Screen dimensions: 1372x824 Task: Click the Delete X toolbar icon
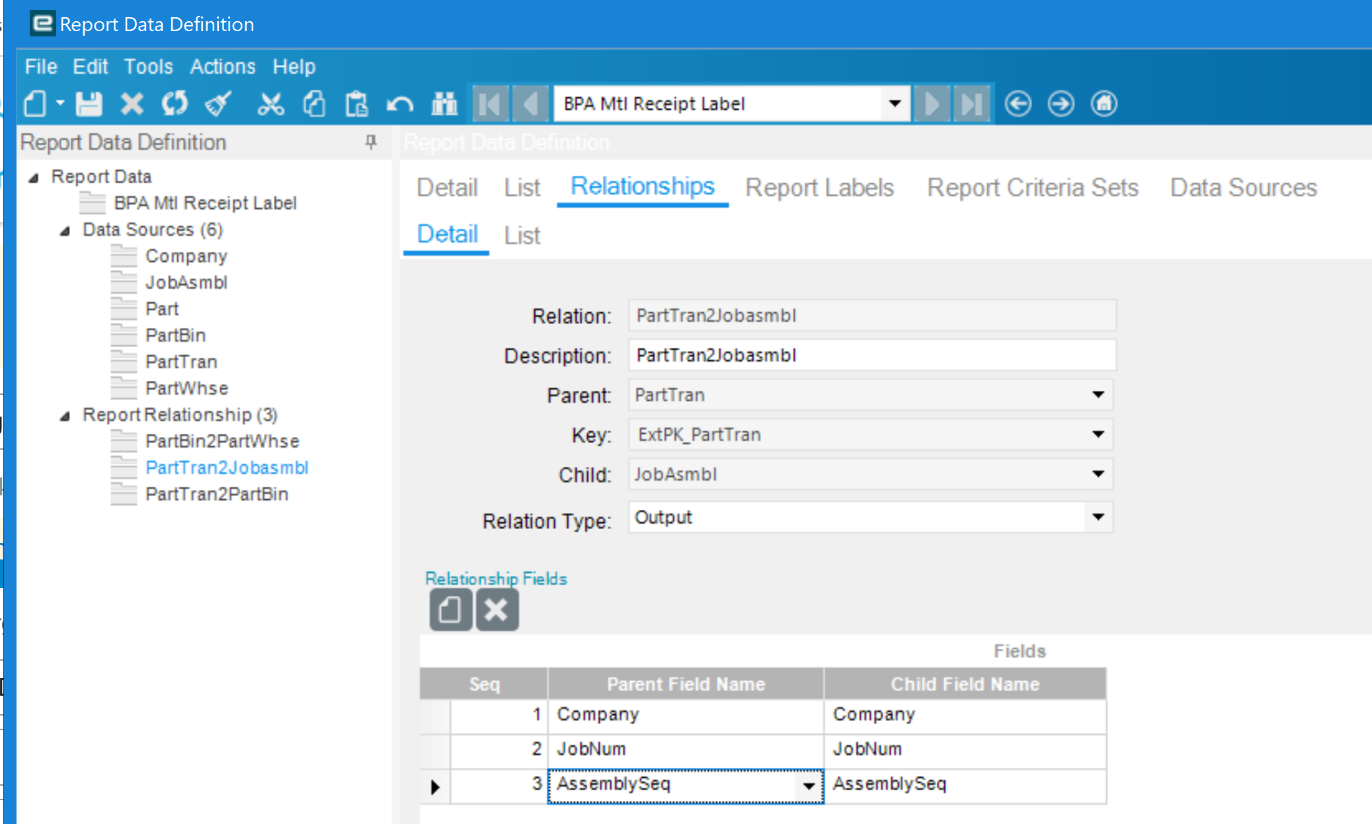tap(132, 104)
